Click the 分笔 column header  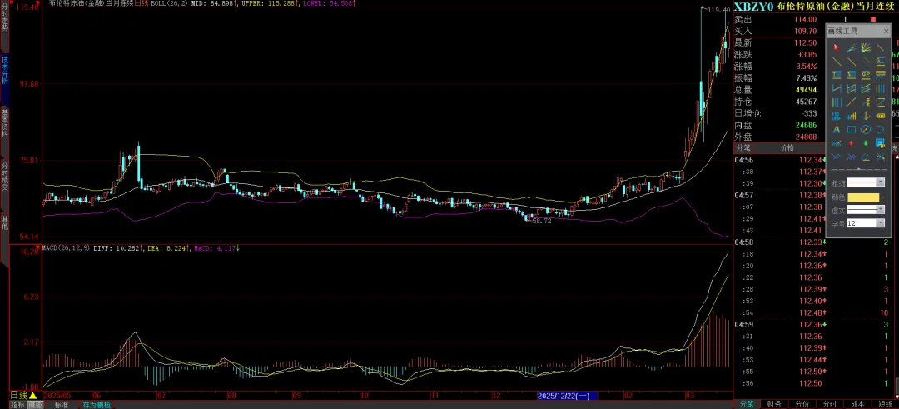(743, 147)
